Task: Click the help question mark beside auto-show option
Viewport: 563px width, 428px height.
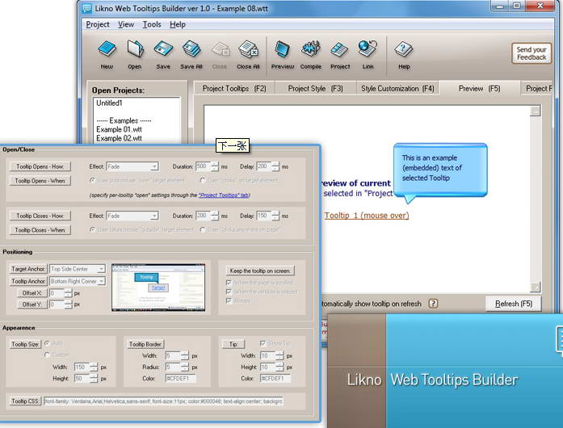Action: pyautogui.click(x=433, y=304)
